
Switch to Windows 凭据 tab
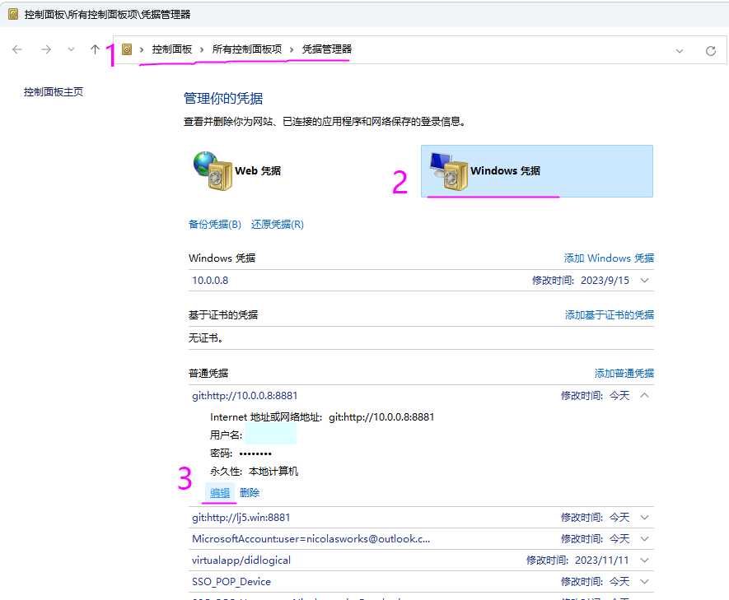(537, 171)
